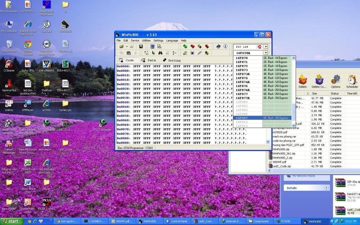Click the red Microchip logo beside PIC 16F
360x225 pixels.
pos(260,47)
